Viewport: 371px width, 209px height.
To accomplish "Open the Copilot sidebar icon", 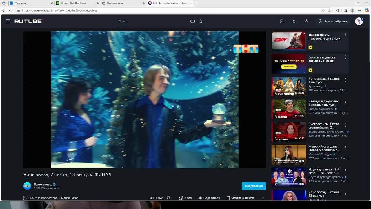I will 367,10.
